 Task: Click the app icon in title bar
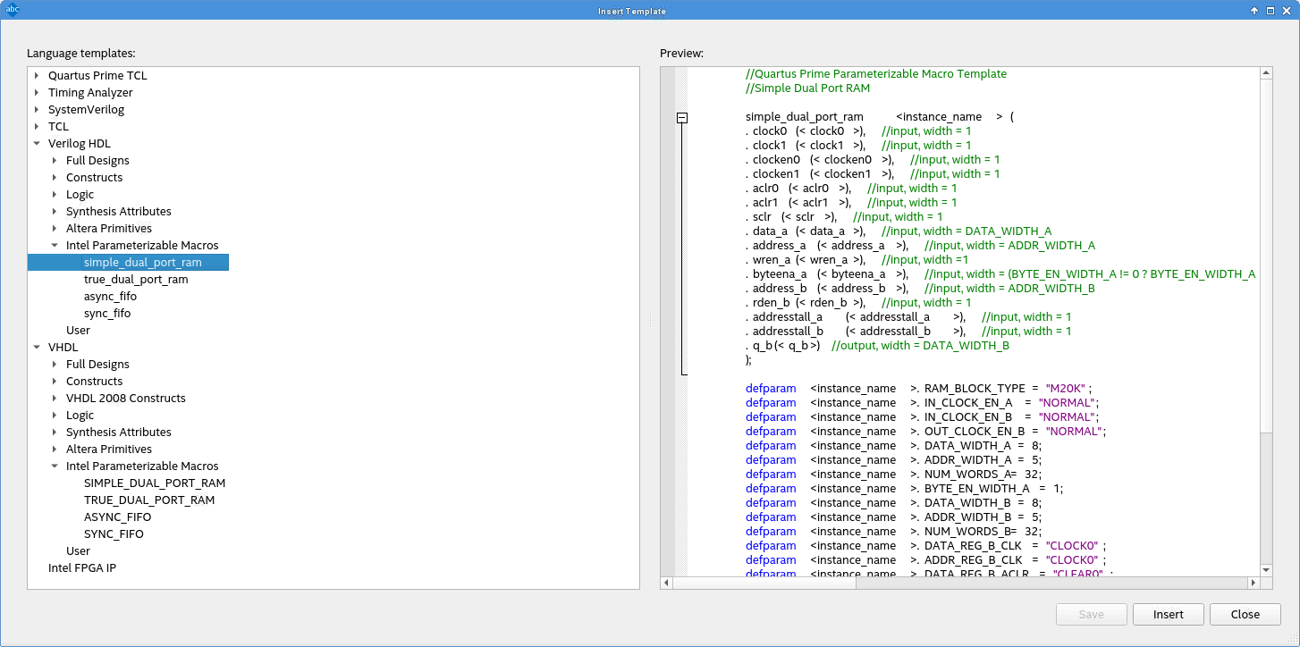[x=13, y=11]
